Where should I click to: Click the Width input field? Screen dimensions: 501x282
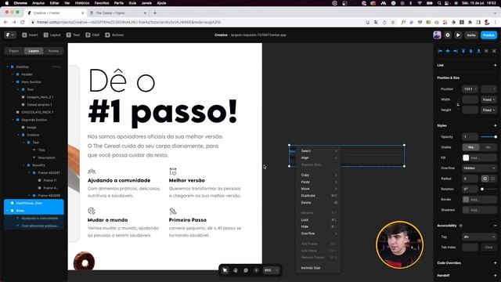click(470, 99)
